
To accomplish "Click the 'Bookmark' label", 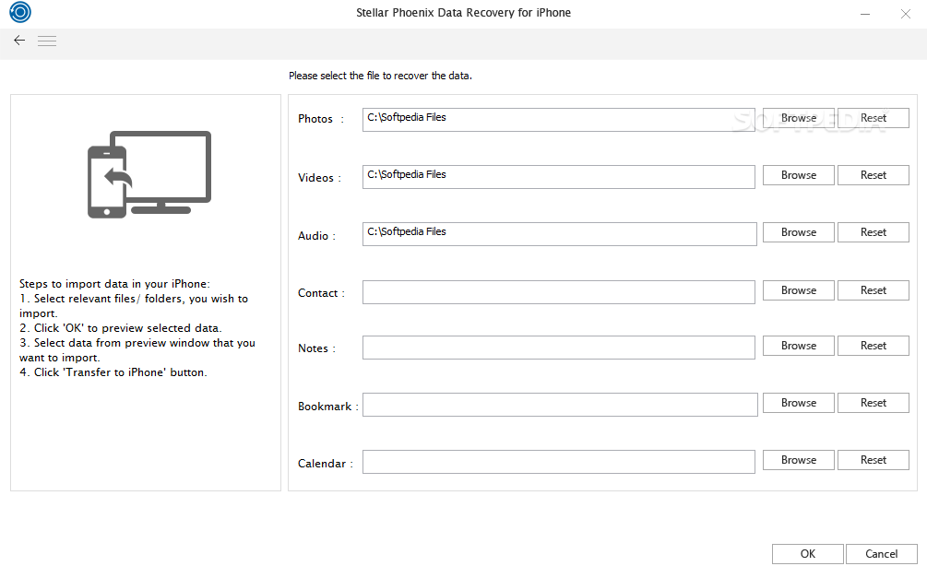I will [325, 407].
